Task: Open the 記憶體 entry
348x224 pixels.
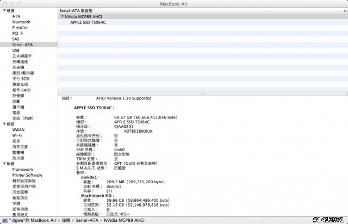Action: click(x=18, y=96)
